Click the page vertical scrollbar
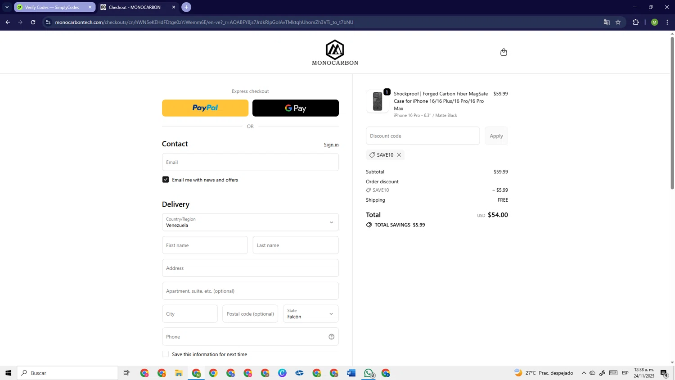Image resolution: width=675 pixels, height=380 pixels. point(672,113)
